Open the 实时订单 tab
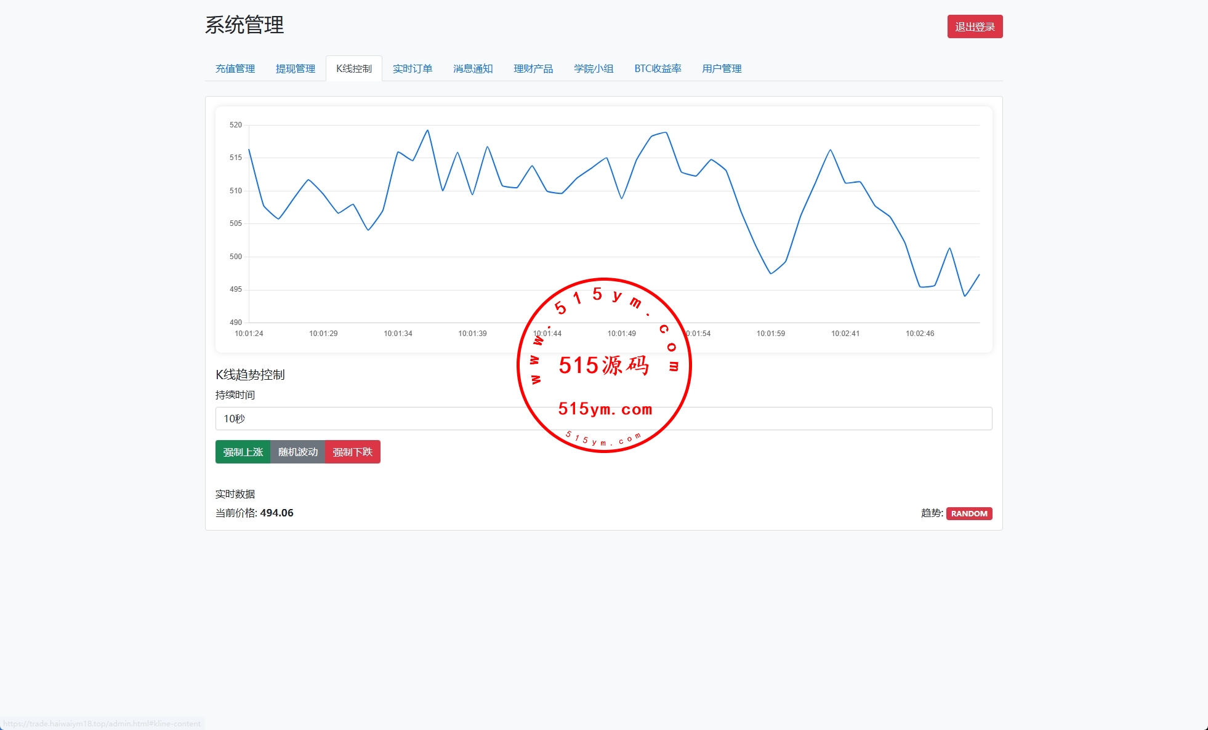This screenshot has height=730, width=1208. (412, 68)
